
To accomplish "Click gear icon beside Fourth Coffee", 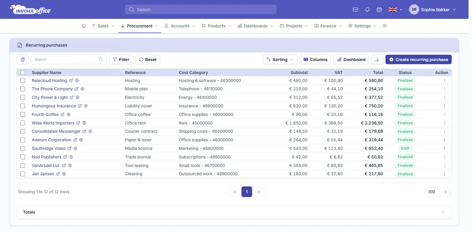I will 69,115.
